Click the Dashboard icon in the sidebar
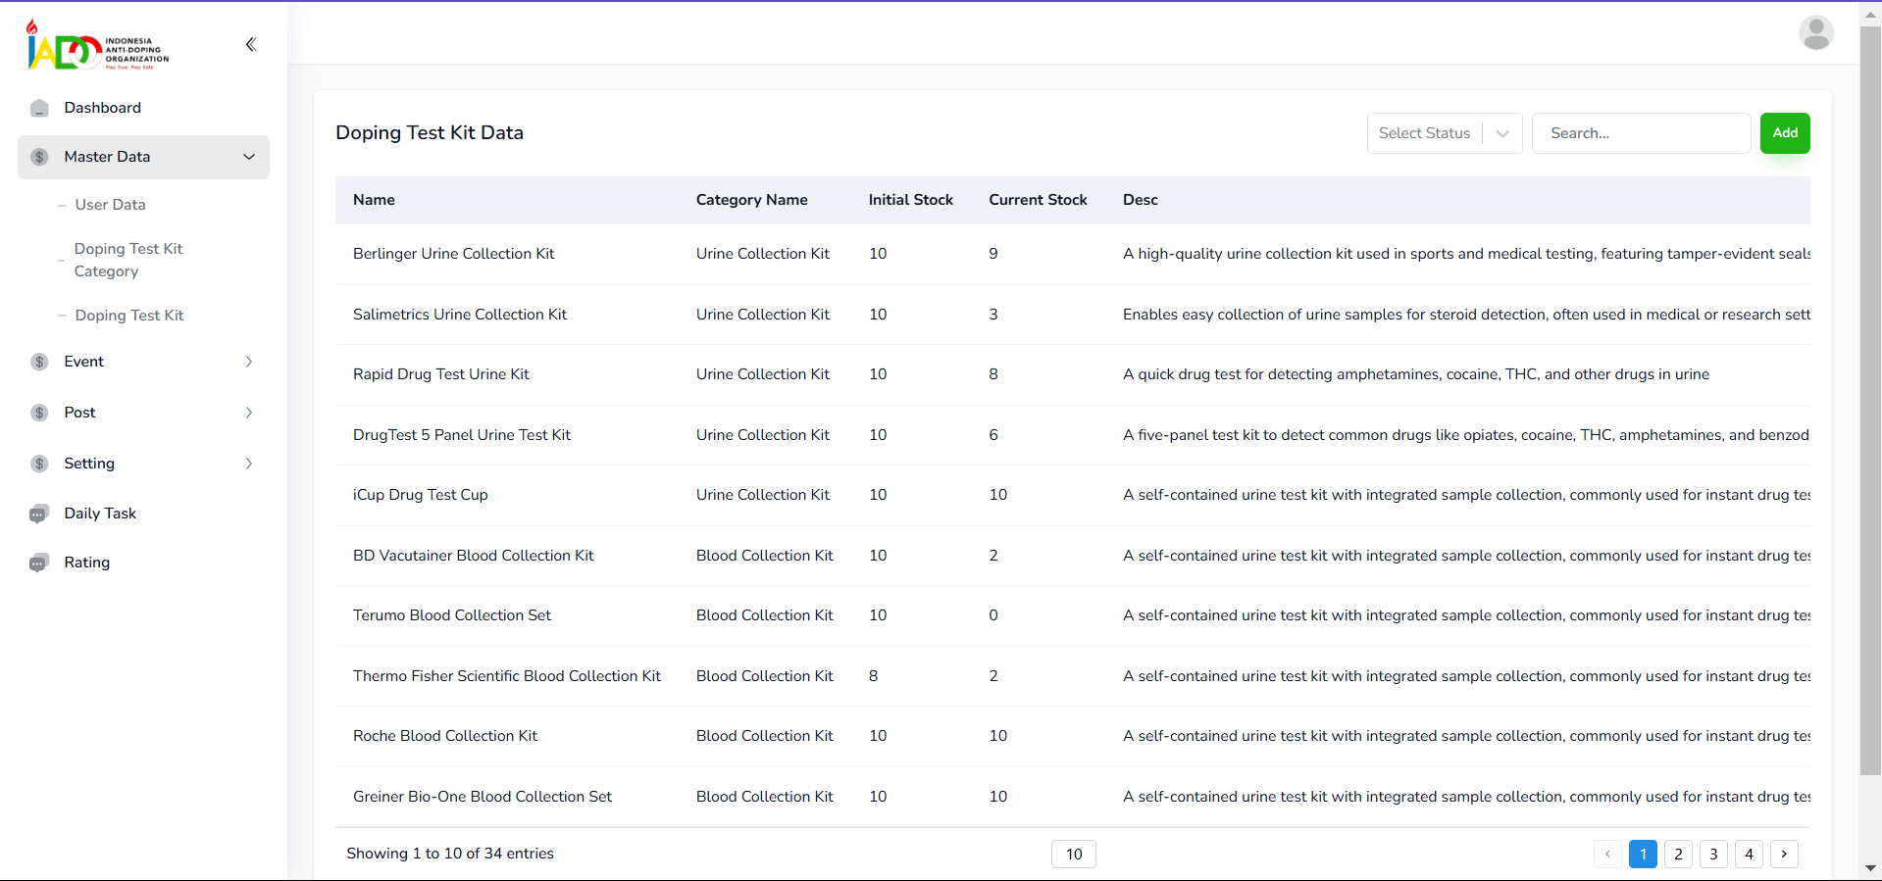Viewport: 1882px width, 881px height. (39, 108)
